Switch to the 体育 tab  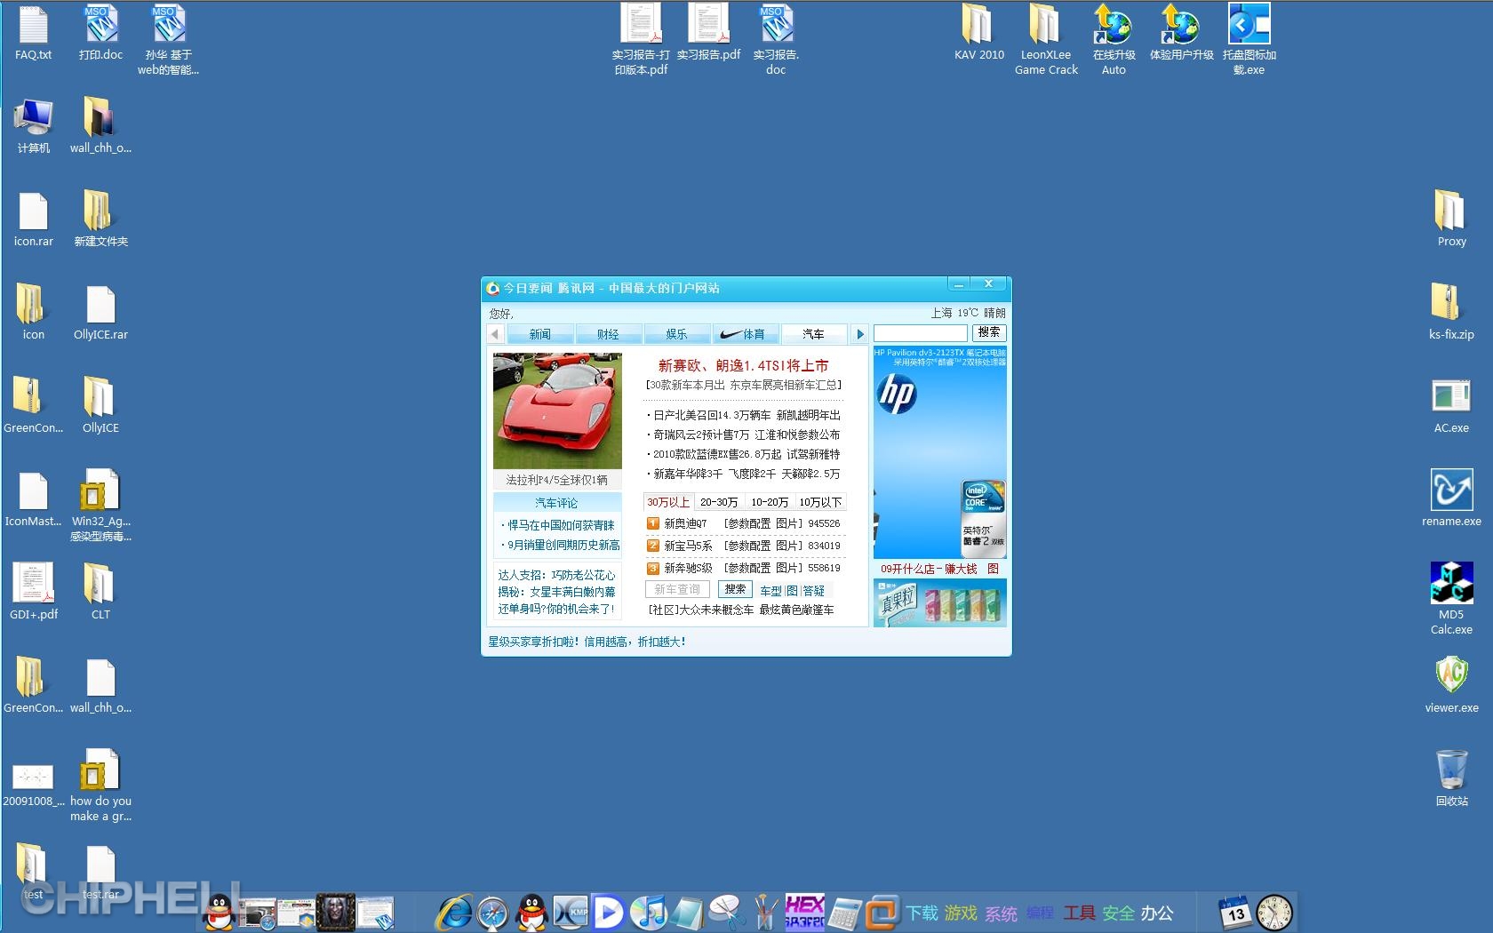(x=745, y=334)
